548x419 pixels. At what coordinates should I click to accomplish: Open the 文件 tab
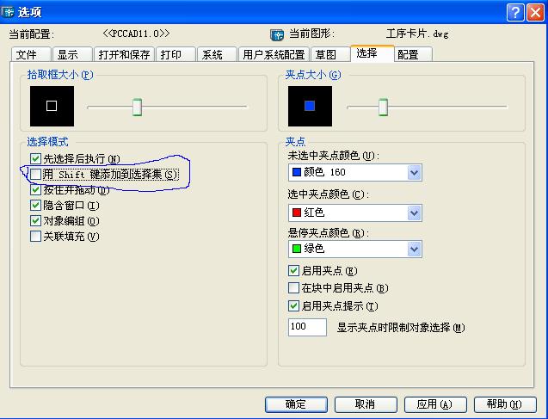[x=31, y=55]
